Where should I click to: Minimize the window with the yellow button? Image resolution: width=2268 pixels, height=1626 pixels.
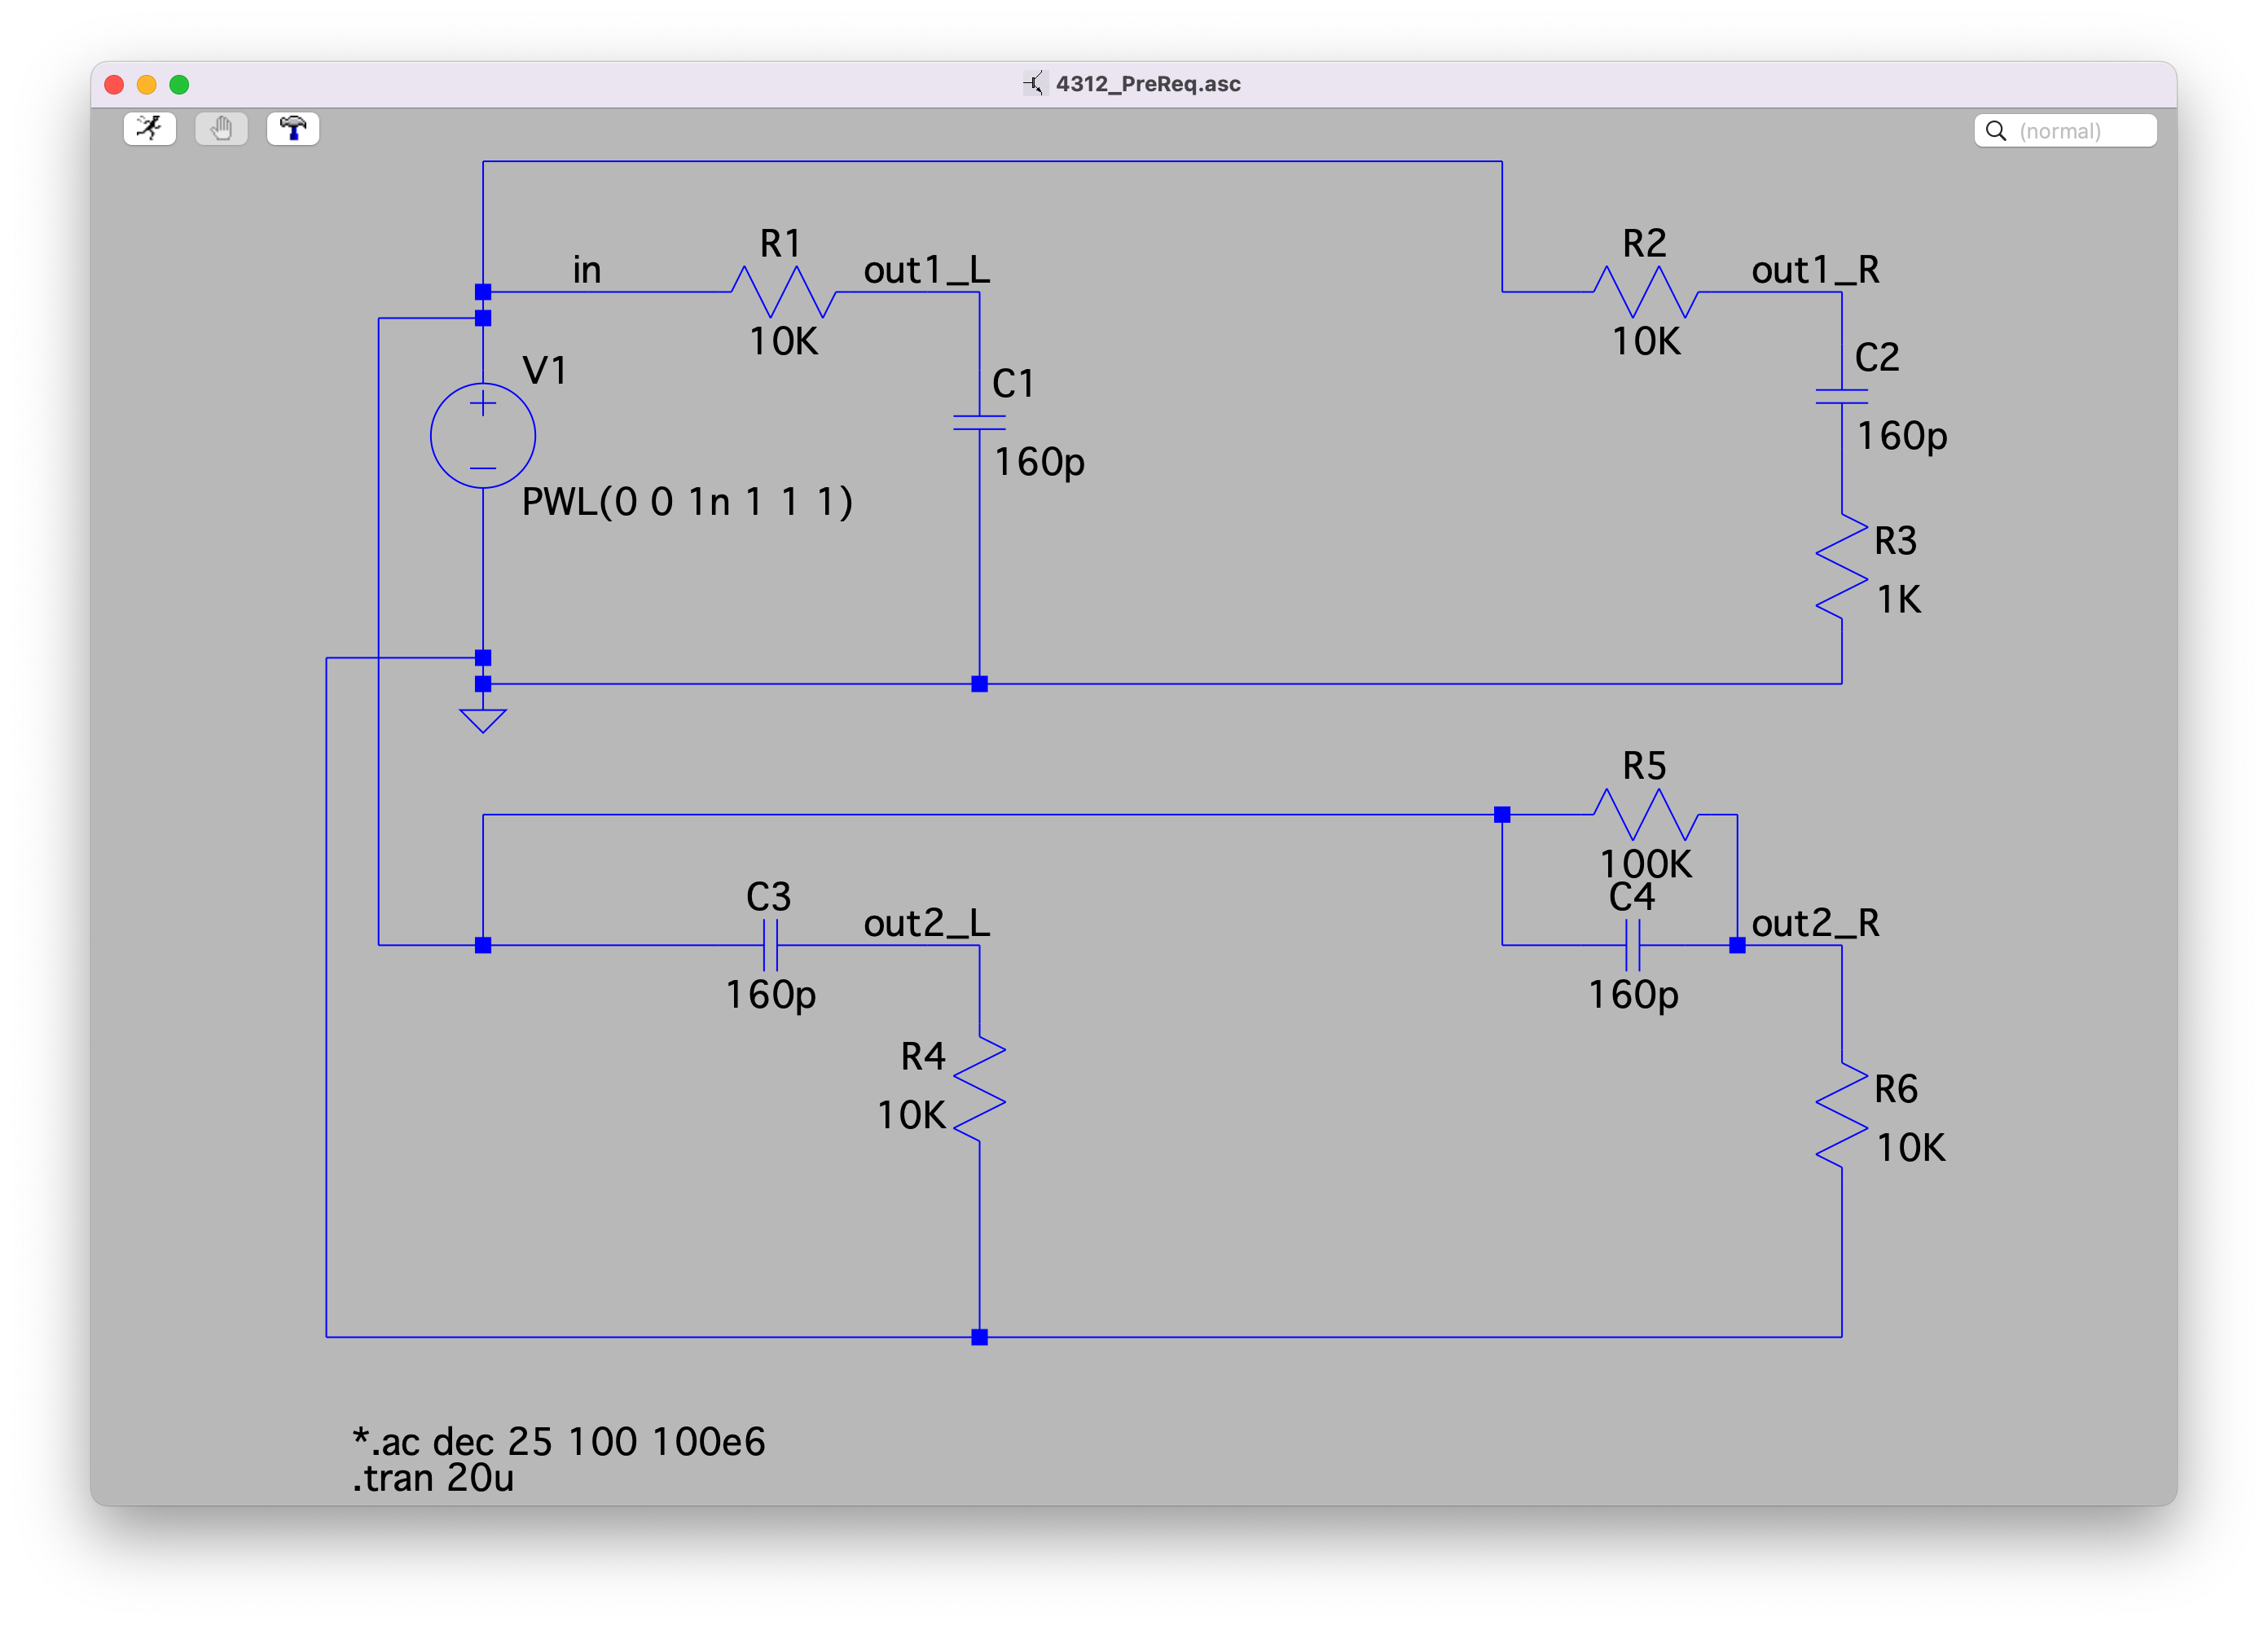[147, 85]
